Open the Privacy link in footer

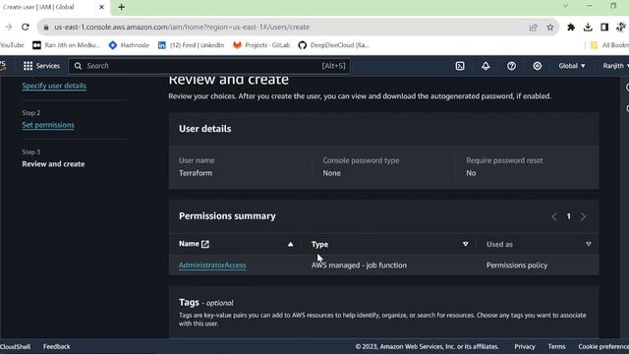[x=525, y=346]
